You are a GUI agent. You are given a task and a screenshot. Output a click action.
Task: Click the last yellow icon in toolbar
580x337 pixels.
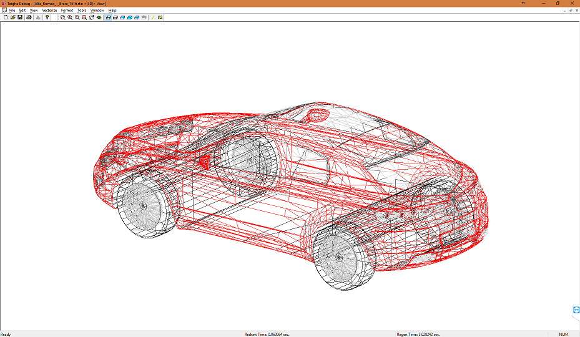pos(160,17)
